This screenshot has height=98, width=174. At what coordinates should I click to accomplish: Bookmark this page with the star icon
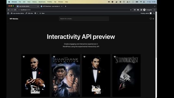pos(131,10)
